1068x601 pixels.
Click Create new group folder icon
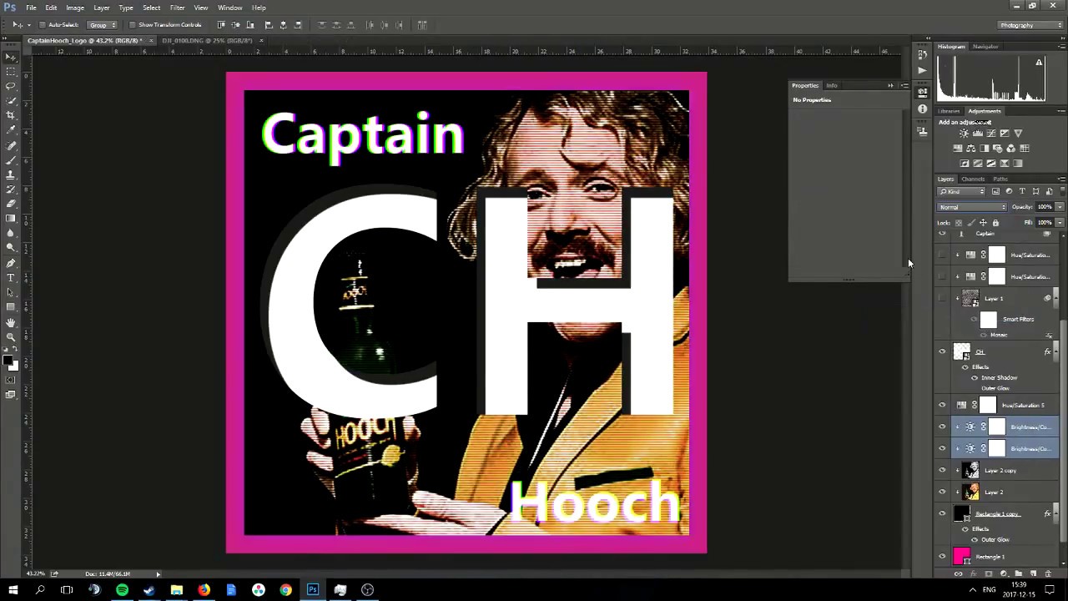1018,574
